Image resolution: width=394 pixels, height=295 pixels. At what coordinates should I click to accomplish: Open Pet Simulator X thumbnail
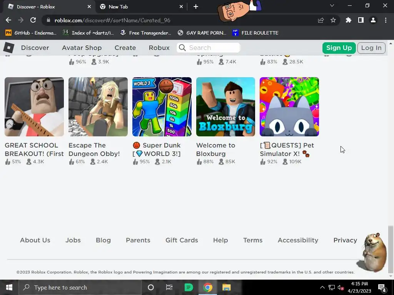pyautogui.click(x=289, y=107)
